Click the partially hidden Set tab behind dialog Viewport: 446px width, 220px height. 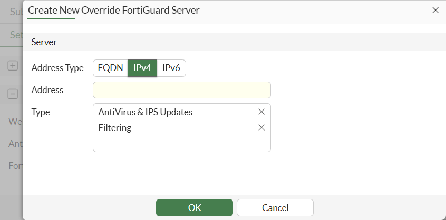tap(16, 35)
